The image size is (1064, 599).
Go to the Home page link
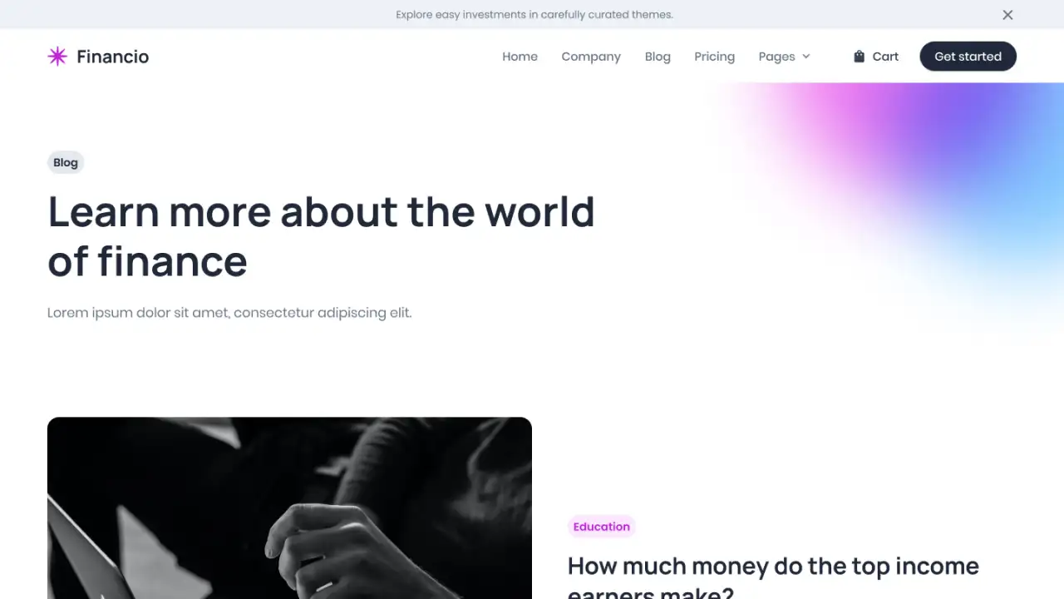pos(520,57)
